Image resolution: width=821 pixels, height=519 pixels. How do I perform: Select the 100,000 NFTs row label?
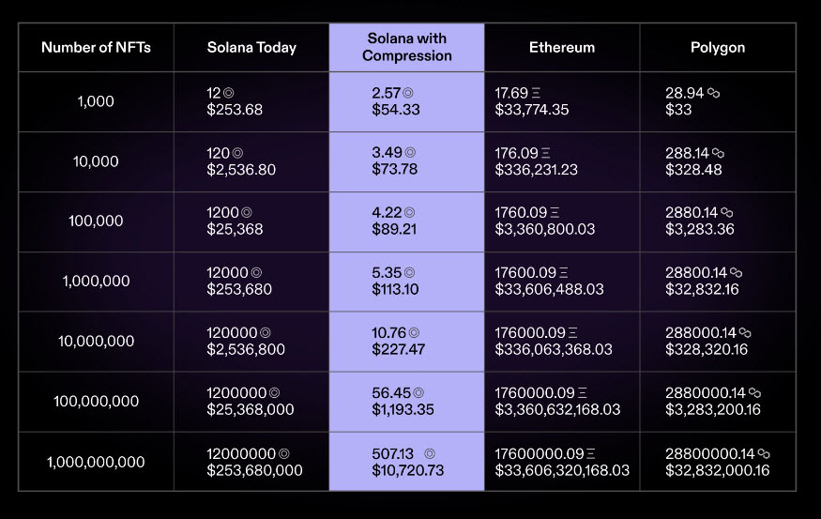96,221
